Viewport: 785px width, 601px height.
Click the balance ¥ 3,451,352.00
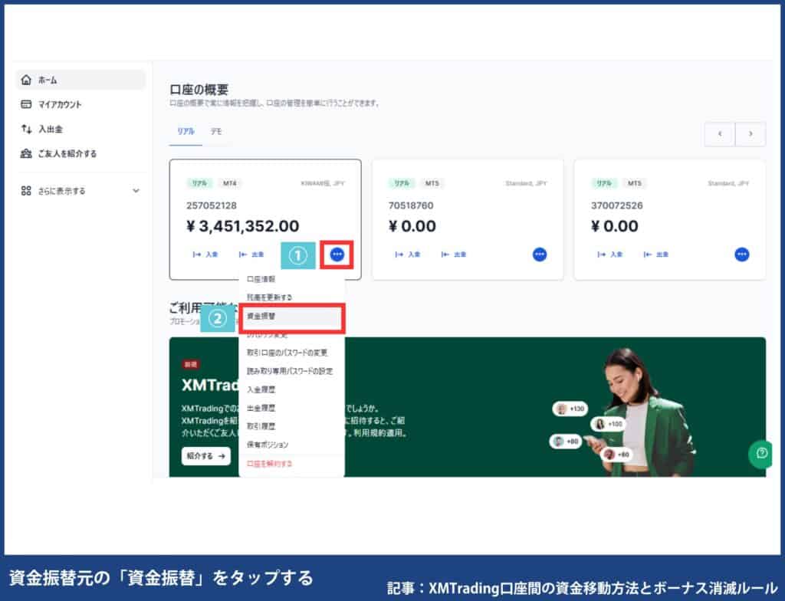pyautogui.click(x=242, y=226)
